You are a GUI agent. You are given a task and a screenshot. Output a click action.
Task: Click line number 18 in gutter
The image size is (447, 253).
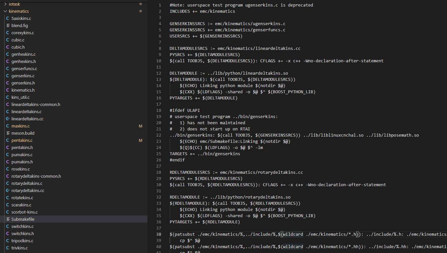(159, 110)
